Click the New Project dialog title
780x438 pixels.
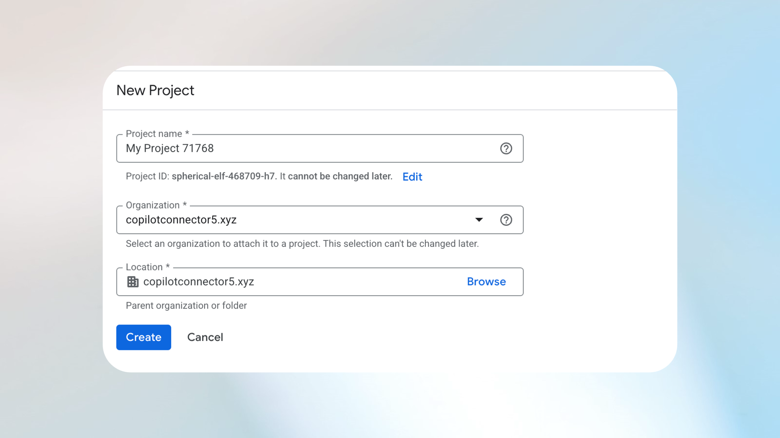tap(155, 90)
